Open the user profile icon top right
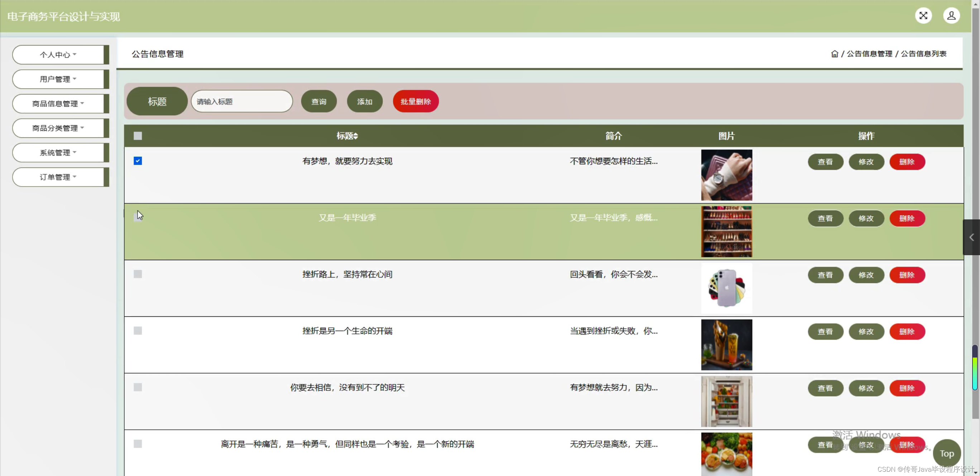The height and width of the screenshot is (476, 980). point(951,16)
